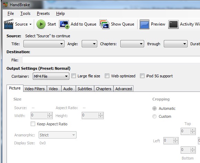Expand the Title dropdown

pos(44,44)
